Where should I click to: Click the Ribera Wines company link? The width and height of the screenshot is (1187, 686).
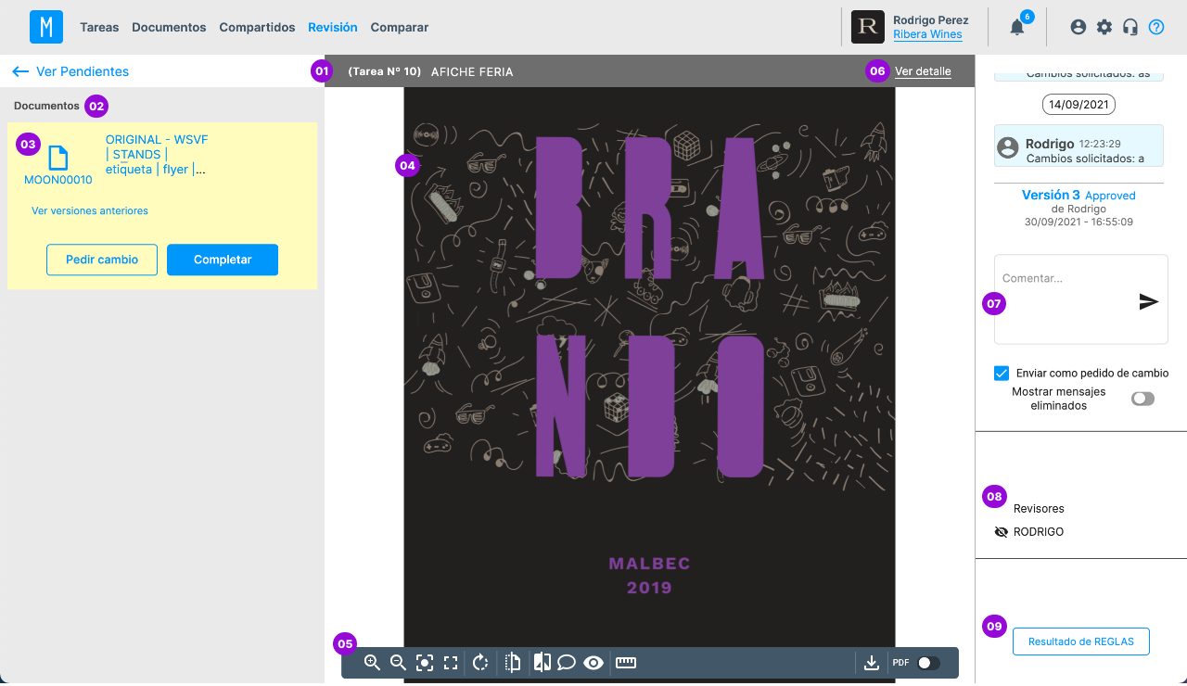927,34
